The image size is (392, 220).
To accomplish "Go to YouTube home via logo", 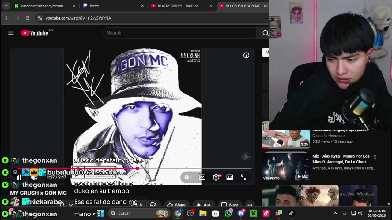I will 35,33.
